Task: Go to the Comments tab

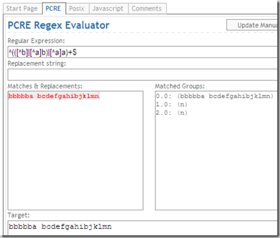Action: click(x=147, y=9)
